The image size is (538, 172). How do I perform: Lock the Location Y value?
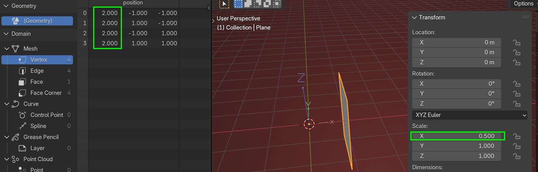tap(516, 53)
